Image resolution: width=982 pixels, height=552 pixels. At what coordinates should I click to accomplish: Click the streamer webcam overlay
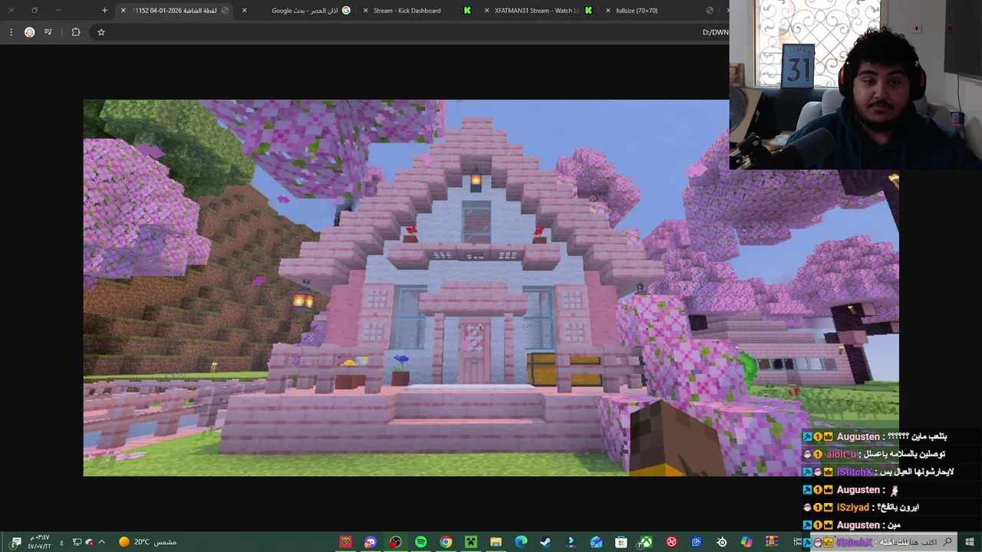coord(855,84)
